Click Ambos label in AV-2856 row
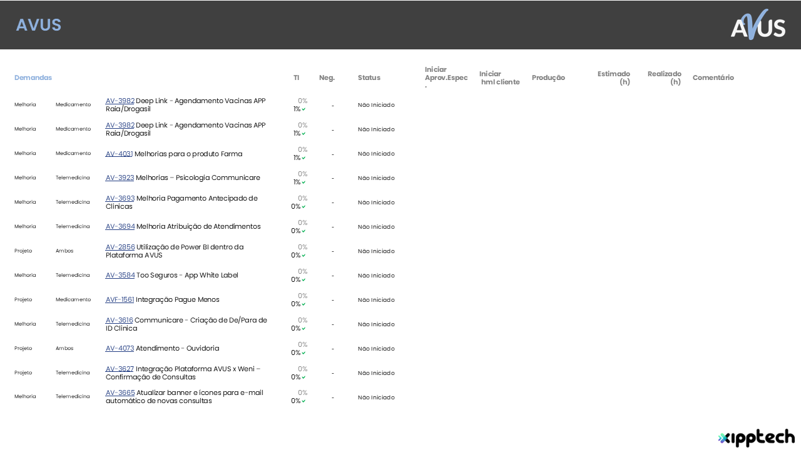 pyautogui.click(x=64, y=251)
